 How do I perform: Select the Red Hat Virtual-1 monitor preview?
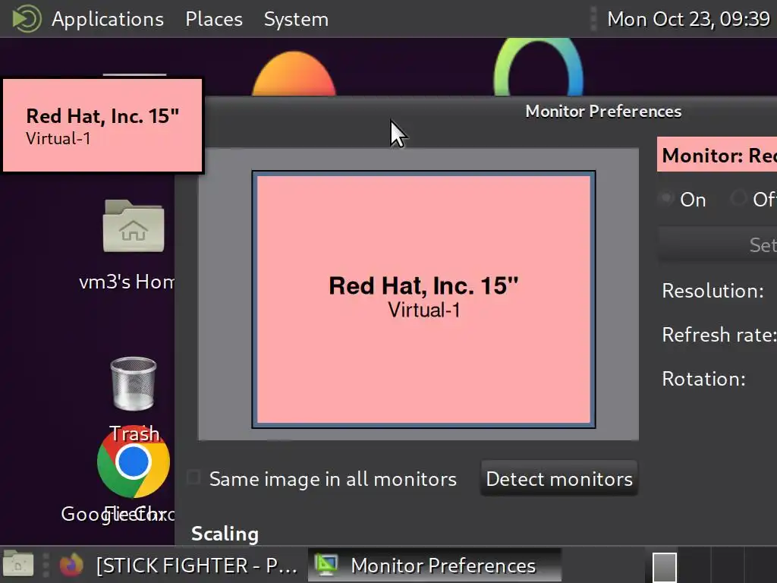(423, 299)
